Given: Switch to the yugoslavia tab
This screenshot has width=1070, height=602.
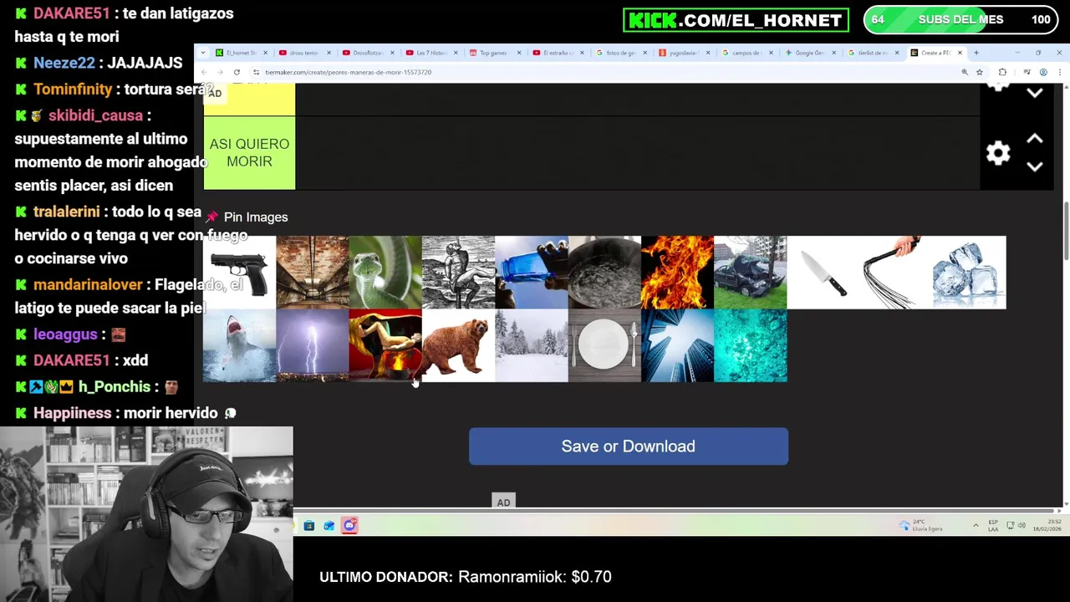Looking at the screenshot, I should 683,53.
